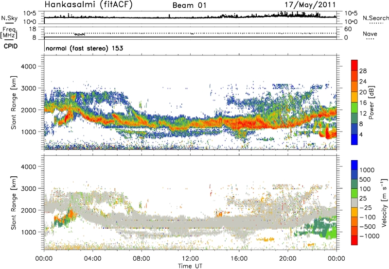
Task: Select the 60 Nave tick label
Action: pos(348,29)
